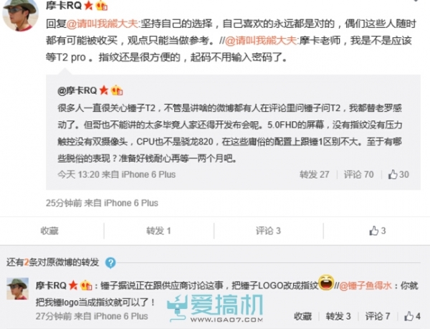
Task: Open the 评论 3 tab
Action: (268, 231)
